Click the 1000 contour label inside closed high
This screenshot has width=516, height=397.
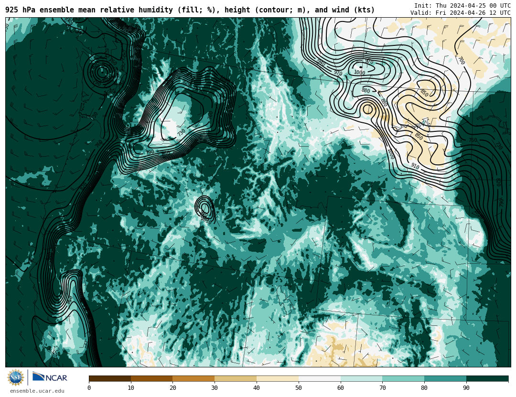(359, 73)
